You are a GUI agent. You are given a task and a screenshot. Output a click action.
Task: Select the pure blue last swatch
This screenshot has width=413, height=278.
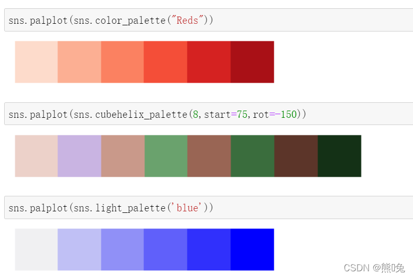pos(252,250)
